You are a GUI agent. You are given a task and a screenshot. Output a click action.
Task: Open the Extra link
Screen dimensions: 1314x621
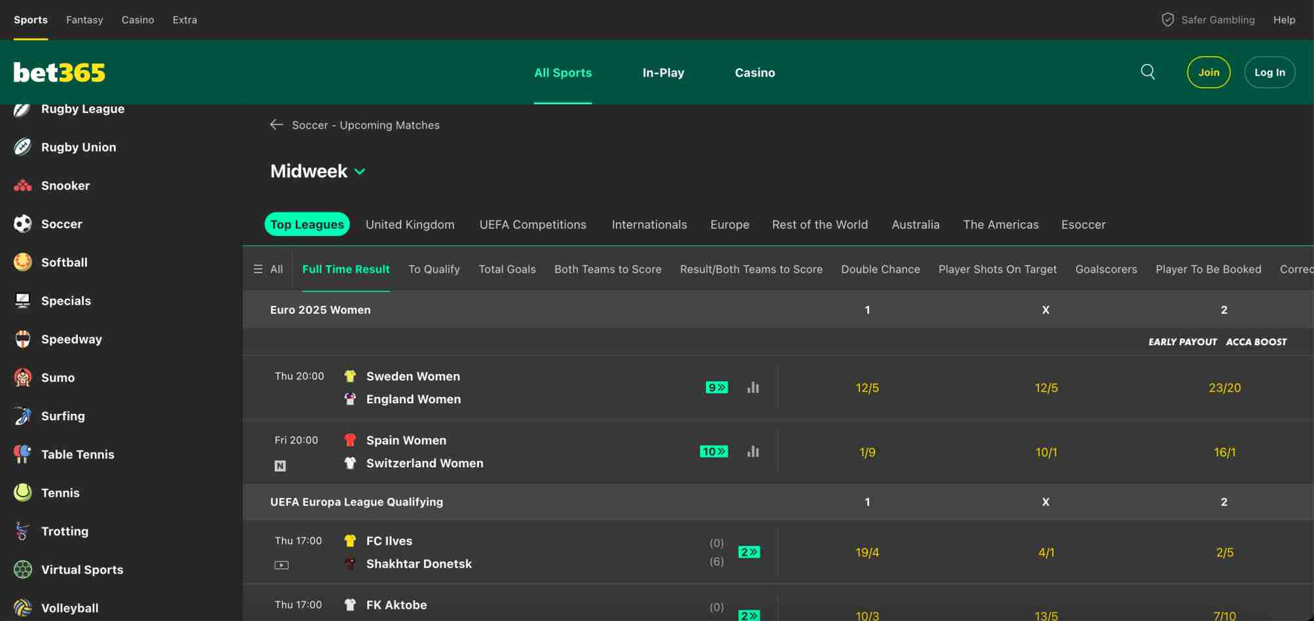point(185,20)
